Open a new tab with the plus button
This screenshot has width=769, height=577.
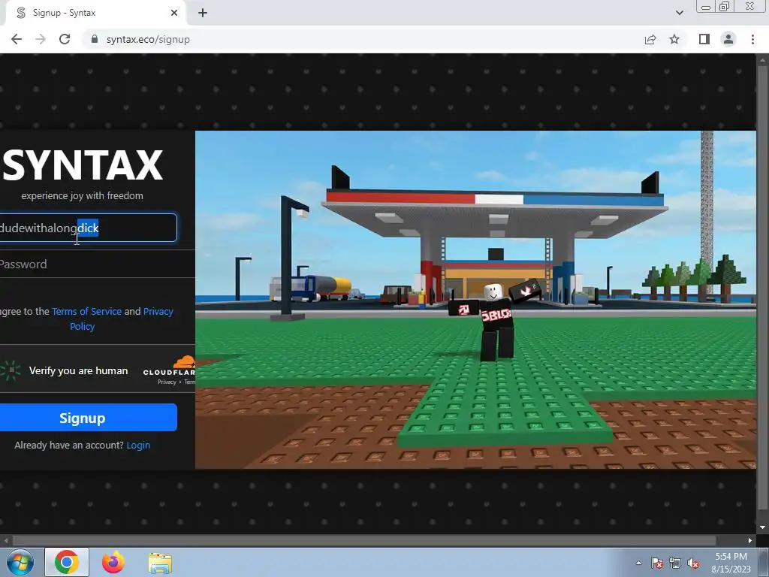[x=203, y=13]
